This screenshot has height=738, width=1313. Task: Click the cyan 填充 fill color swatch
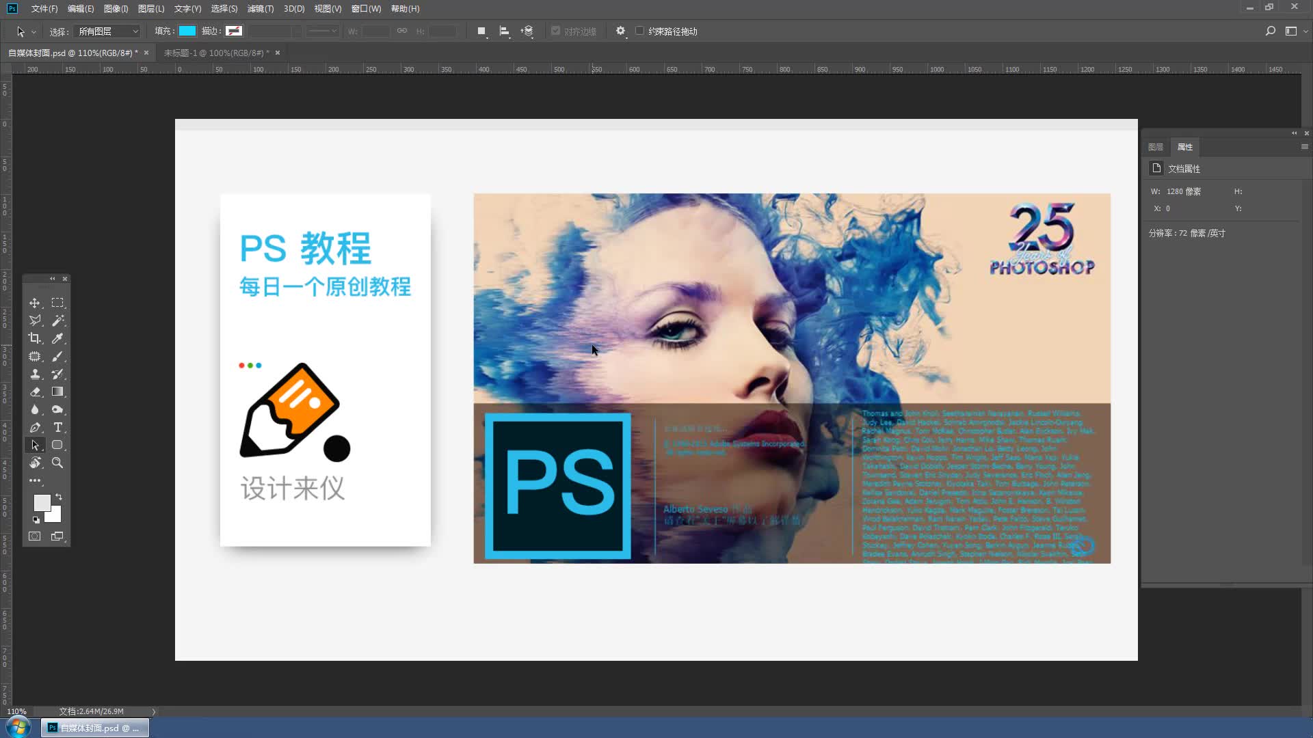[x=187, y=31]
